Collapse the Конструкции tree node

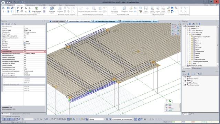coord(186,66)
